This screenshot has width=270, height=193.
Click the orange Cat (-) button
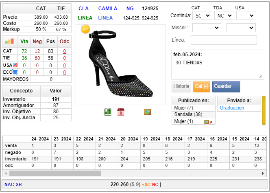tap(202, 86)
